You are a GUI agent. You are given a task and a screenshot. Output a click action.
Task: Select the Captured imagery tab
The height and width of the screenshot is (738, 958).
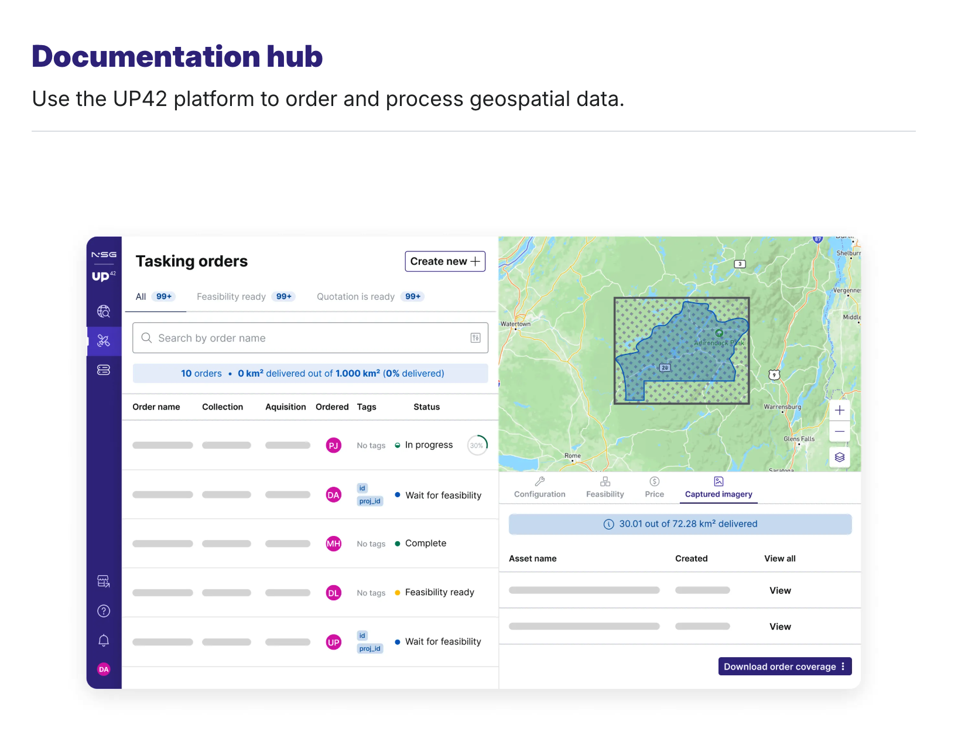point(718,487)
